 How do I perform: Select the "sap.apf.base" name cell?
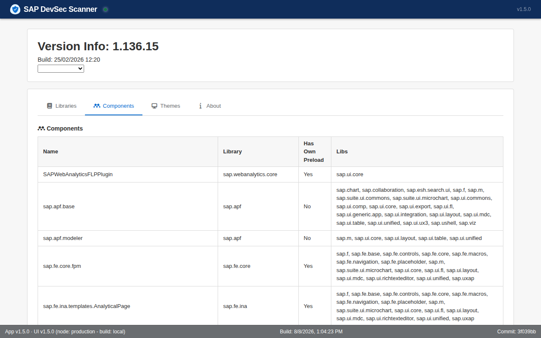coord(128,207)
